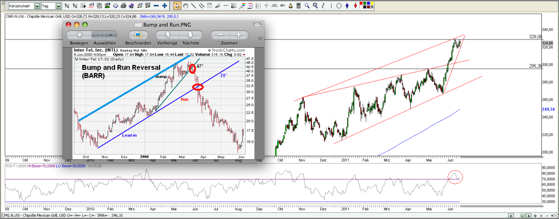Click Beschneiden crop button in image viewer
The height and width of the screenshot is (219, 559).
point(138,35)
